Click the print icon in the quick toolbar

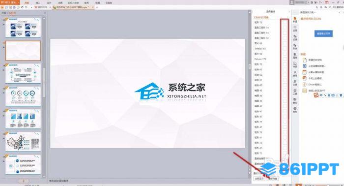pos(14,7)
